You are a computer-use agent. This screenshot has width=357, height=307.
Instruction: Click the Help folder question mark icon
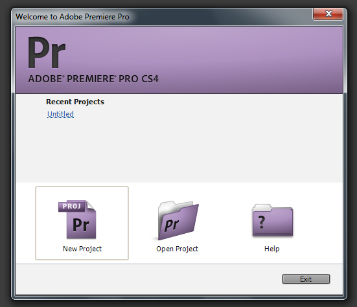[x=273, y=220]
